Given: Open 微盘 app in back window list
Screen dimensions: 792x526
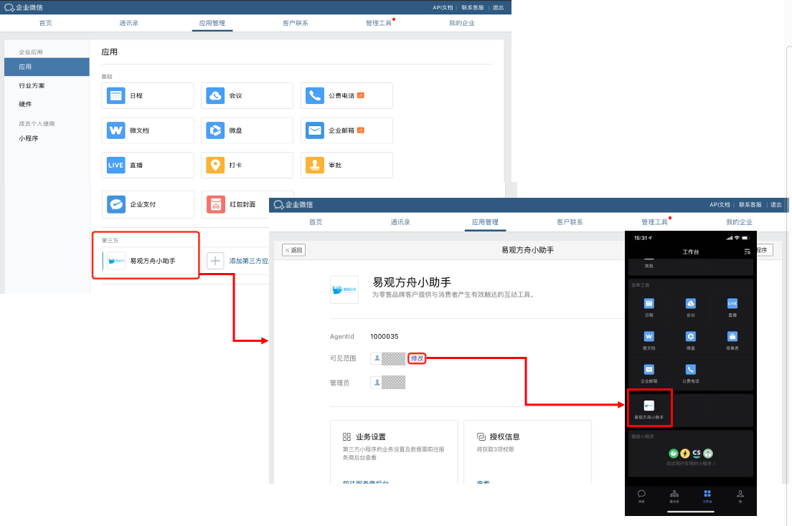Looking at the screenshot, I should click(x=247, y=130).
